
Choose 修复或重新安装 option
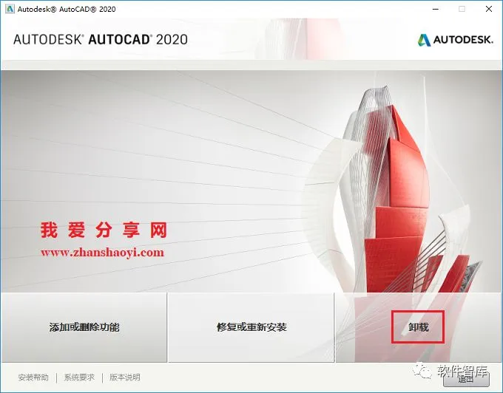point(251,327)
